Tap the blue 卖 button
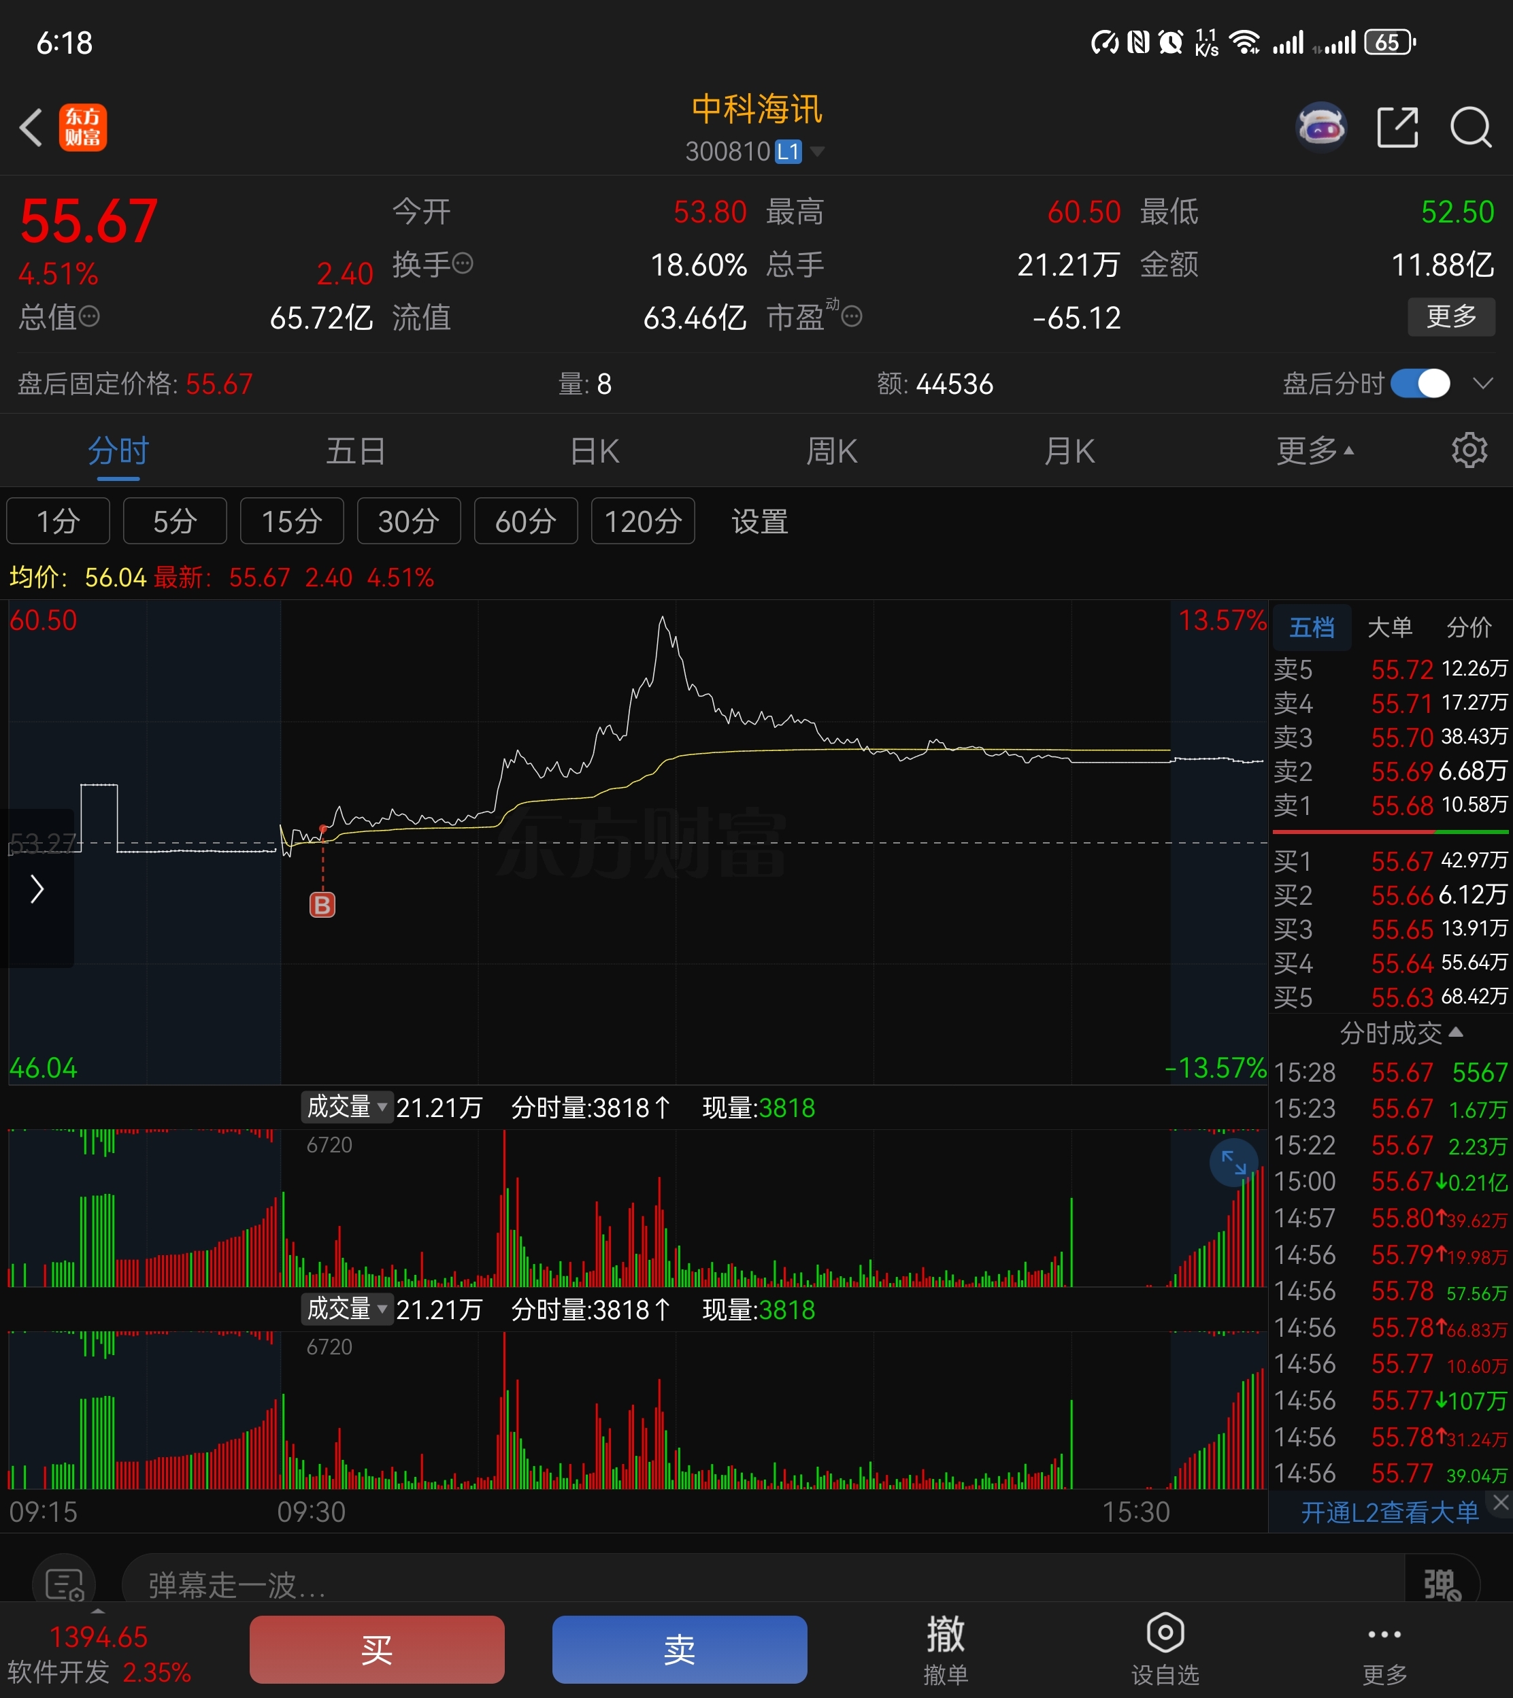 [679, 1649]
